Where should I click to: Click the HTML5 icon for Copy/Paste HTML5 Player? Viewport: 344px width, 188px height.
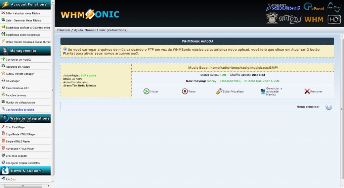[x=3, y=133]
